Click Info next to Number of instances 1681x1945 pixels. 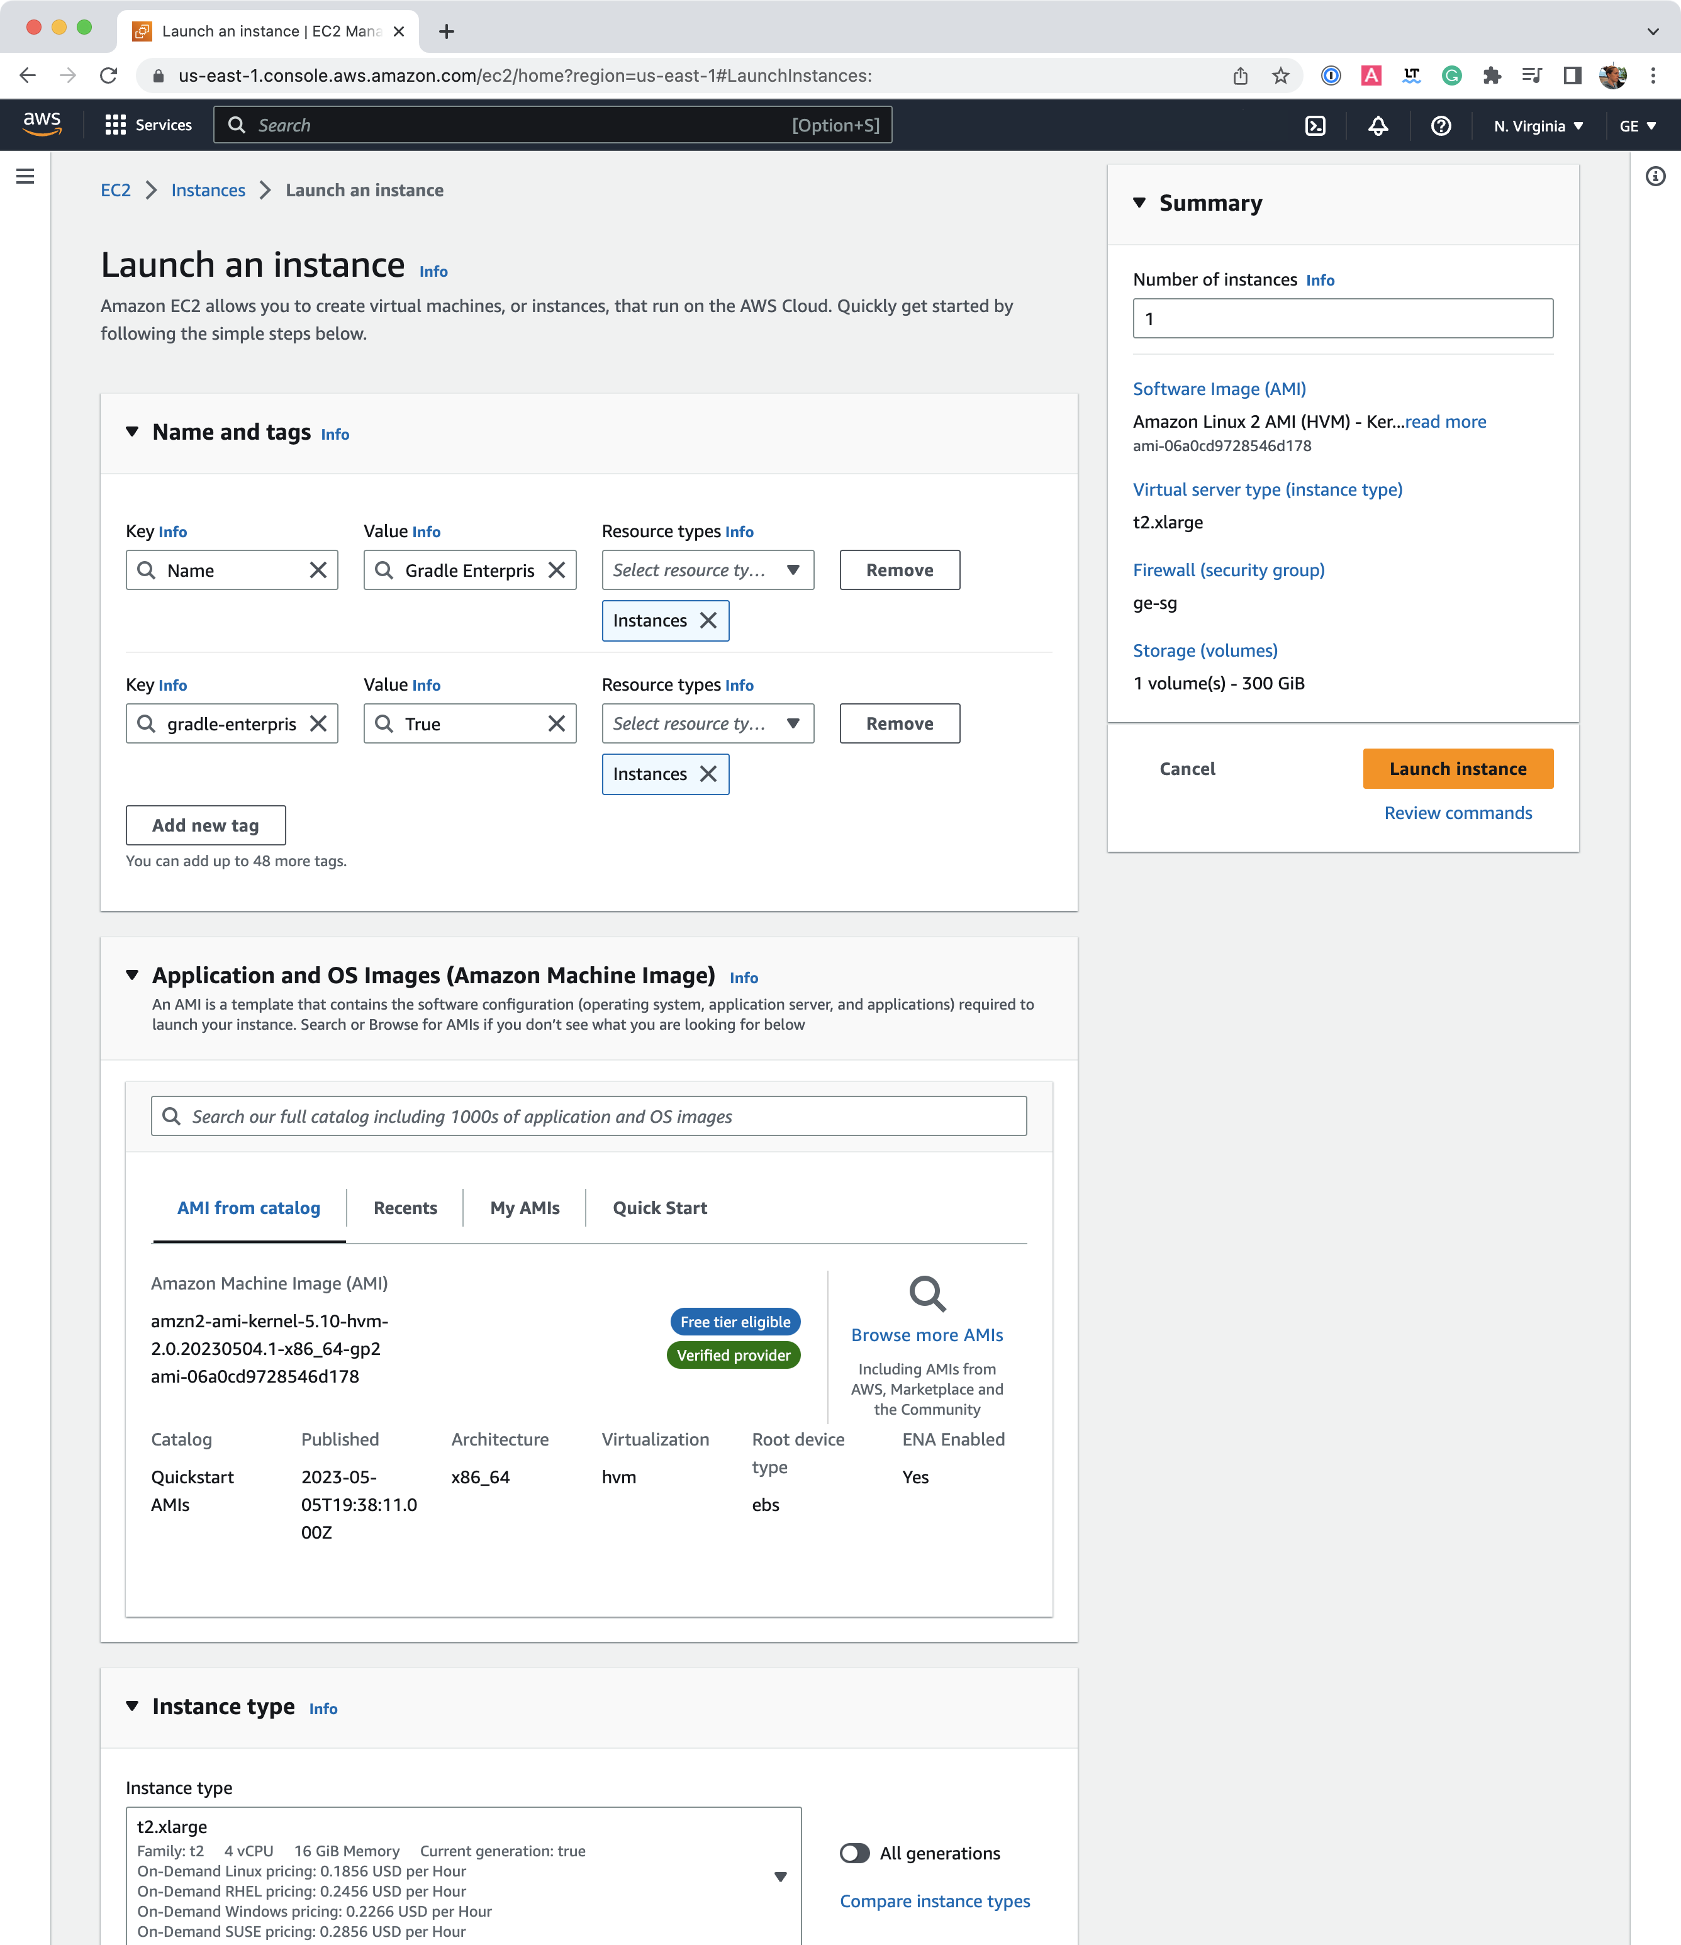1320,280
